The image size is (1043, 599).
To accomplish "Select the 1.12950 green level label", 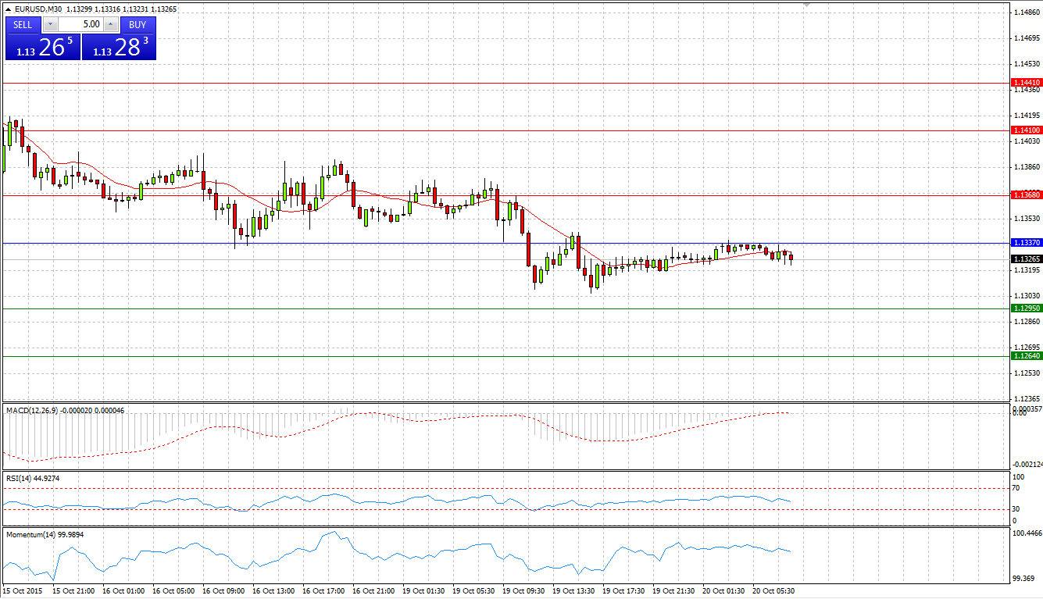I will [1026, 308].
